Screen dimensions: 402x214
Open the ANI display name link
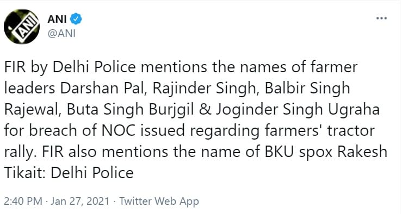[57, 19]
